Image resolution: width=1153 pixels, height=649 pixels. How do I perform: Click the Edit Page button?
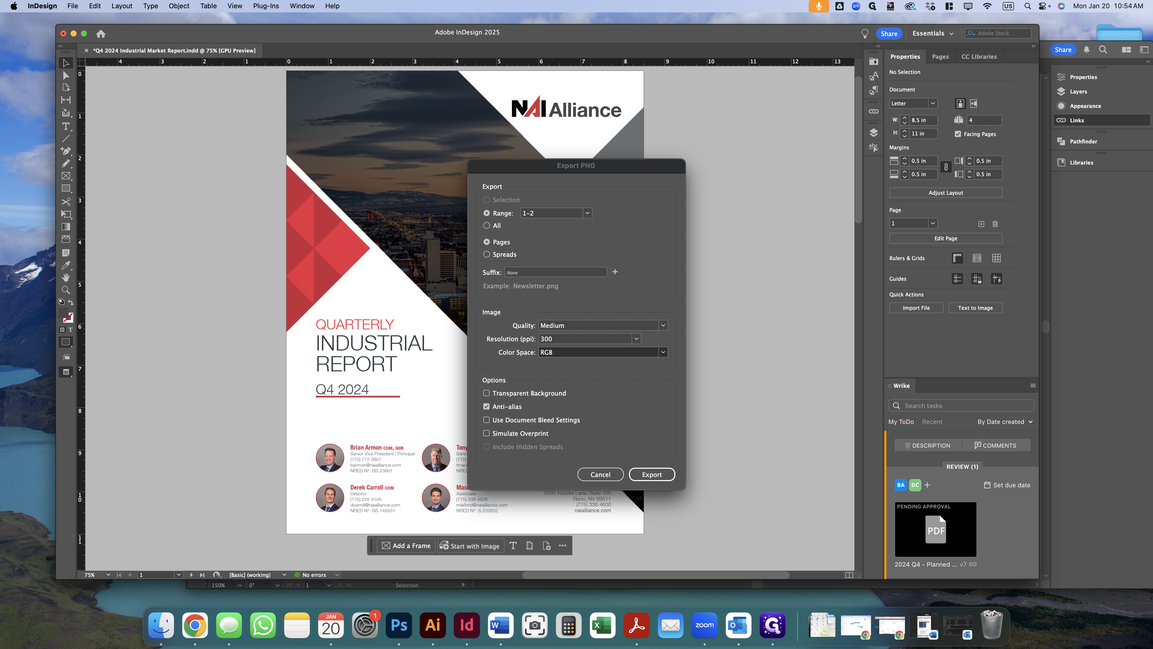click(946, 238)
